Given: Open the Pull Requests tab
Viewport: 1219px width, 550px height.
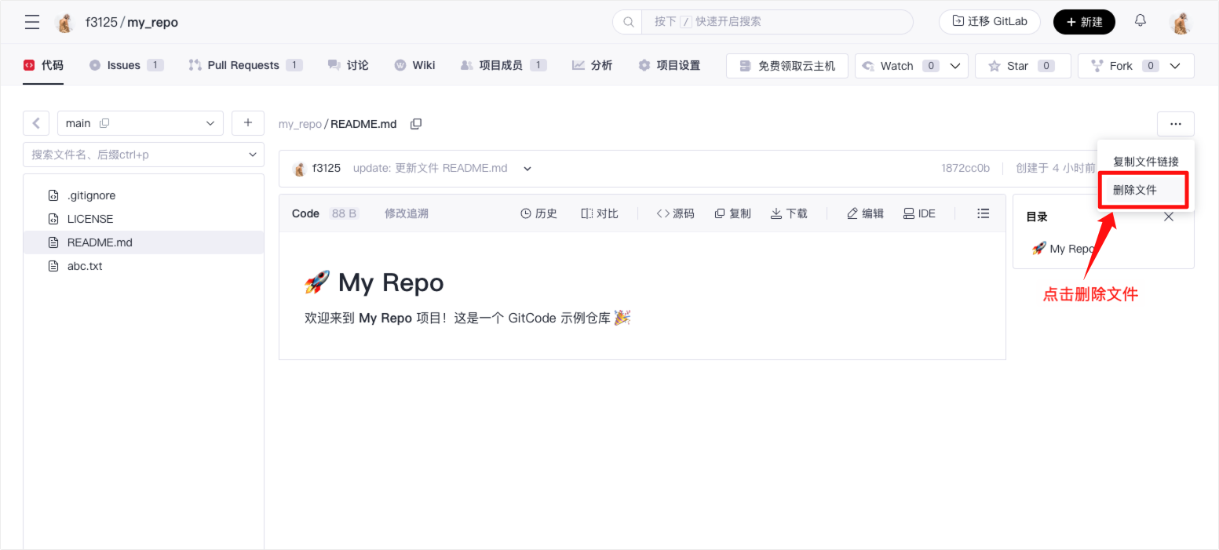Looking at the screenshot, I should [x=243, y=65].
